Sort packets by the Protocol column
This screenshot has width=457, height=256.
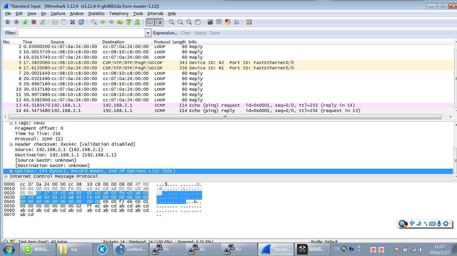(x=162, y=42)
